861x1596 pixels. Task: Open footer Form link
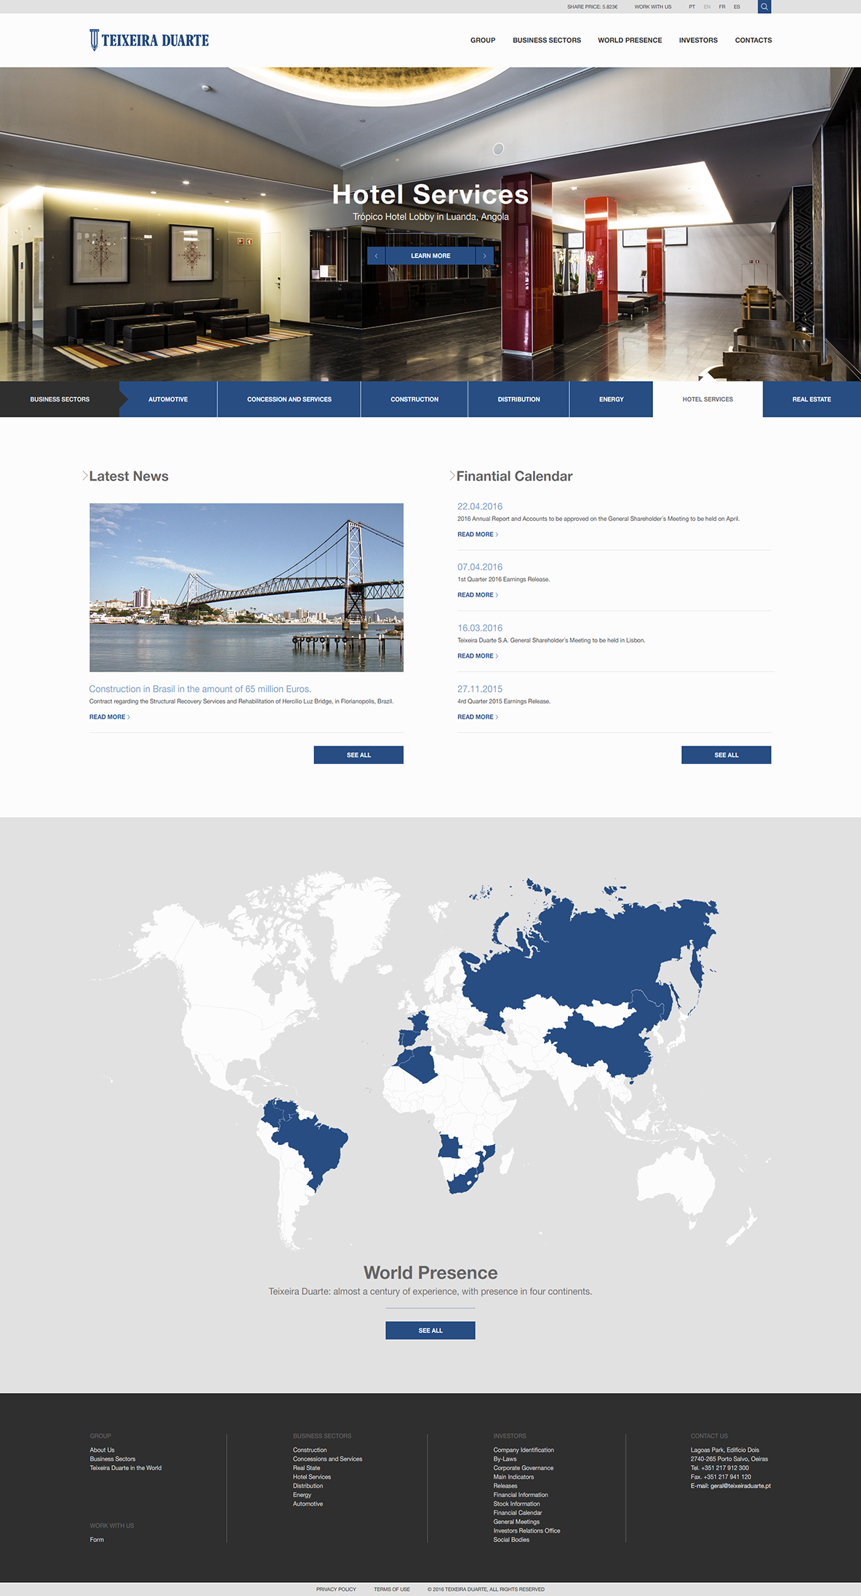[x=97, y=1539]
